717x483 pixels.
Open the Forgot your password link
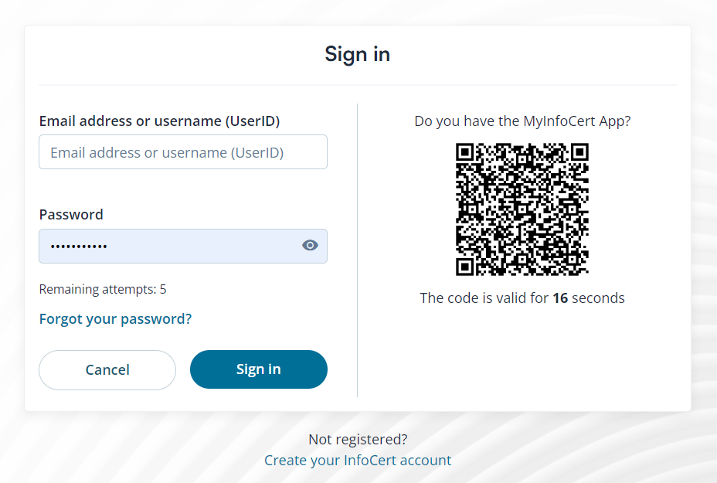pyautogui.click(x=115, y=318)
